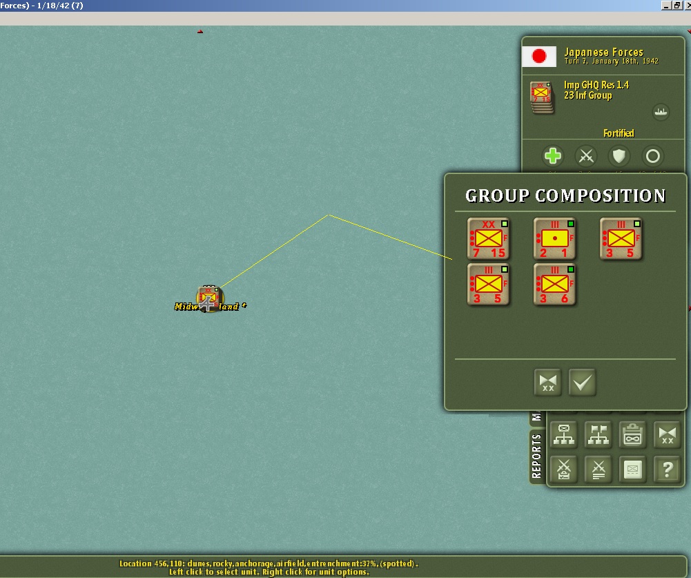Screen dimensions: 691x578
Task: Open the flags formation hierarchy report
Action: tap(598, 434)
